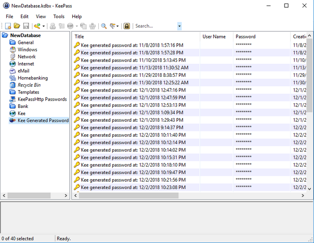Select entry generated at 11/8/2018 1:57:28 PM
The width and height of the screenshot is (314, 243).
(x=132, y=53)
